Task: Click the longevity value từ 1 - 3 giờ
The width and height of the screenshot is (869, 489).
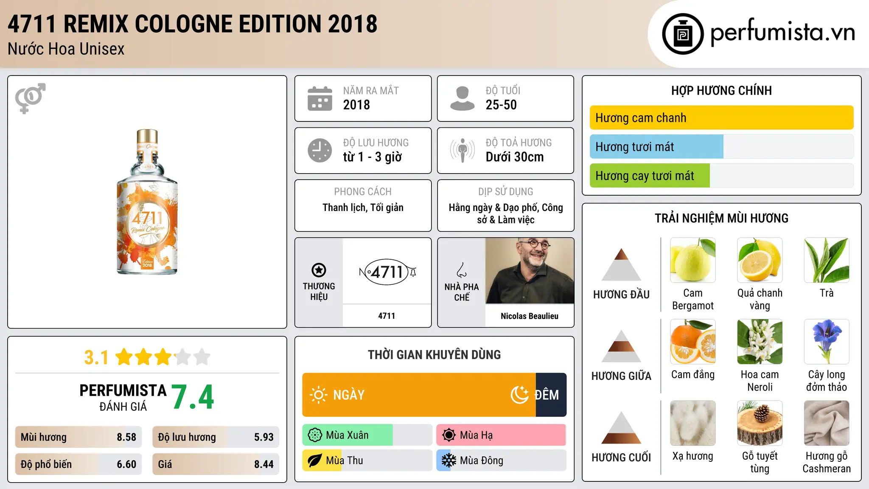Action: coord(373,157)
